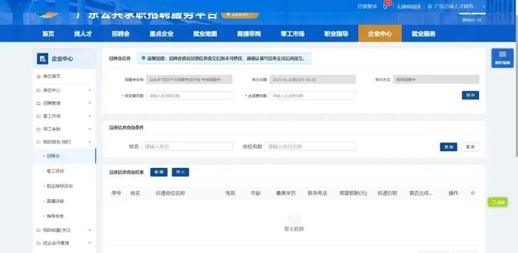The image size is (518, 253).
Task: Expand the 我的收藏/关注 menu chevron
Action: tap(90, 230)
